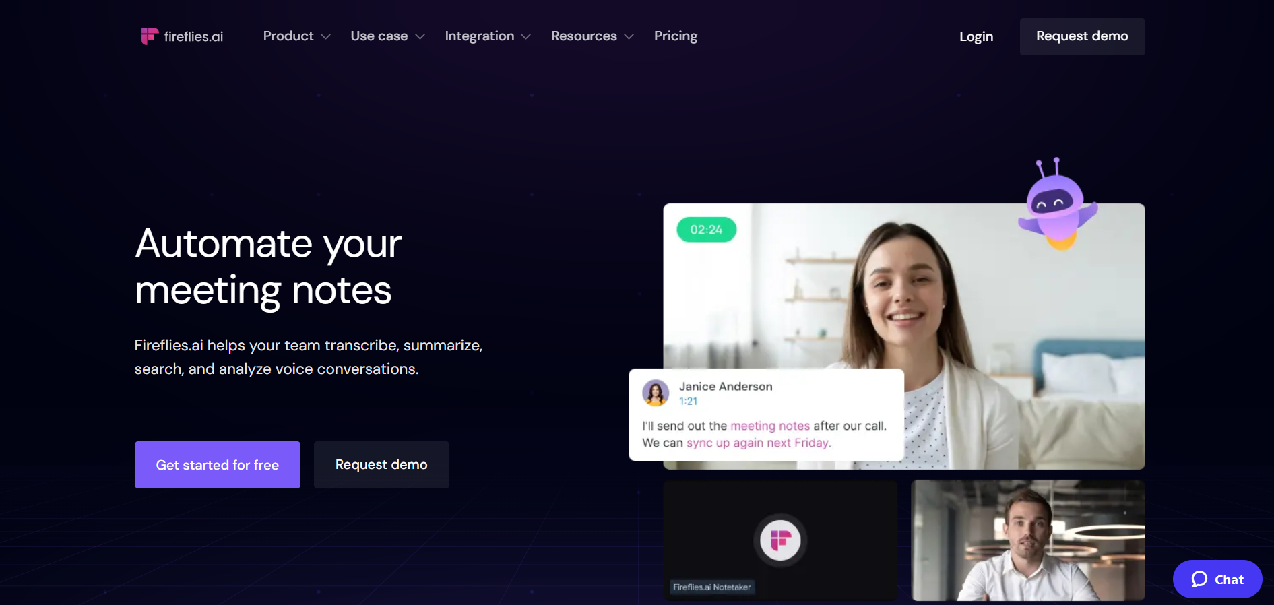This screenshot has width=1274, height=605.
Task: Expand the Use case dropdown chevron
Action: click(x=420, y=37)
